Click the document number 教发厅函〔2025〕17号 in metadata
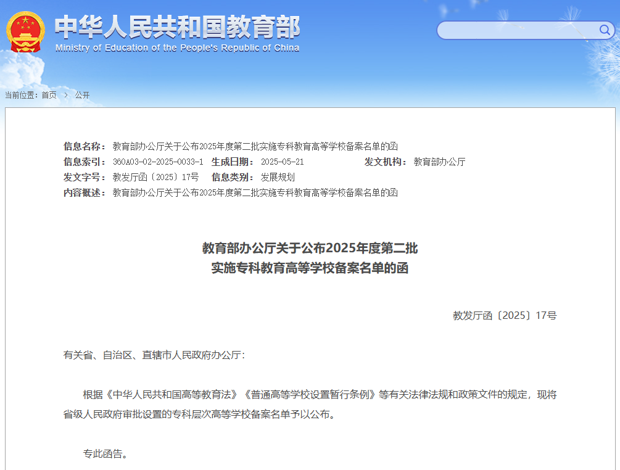Screen dimensions: 620x470 click(156, 177)
